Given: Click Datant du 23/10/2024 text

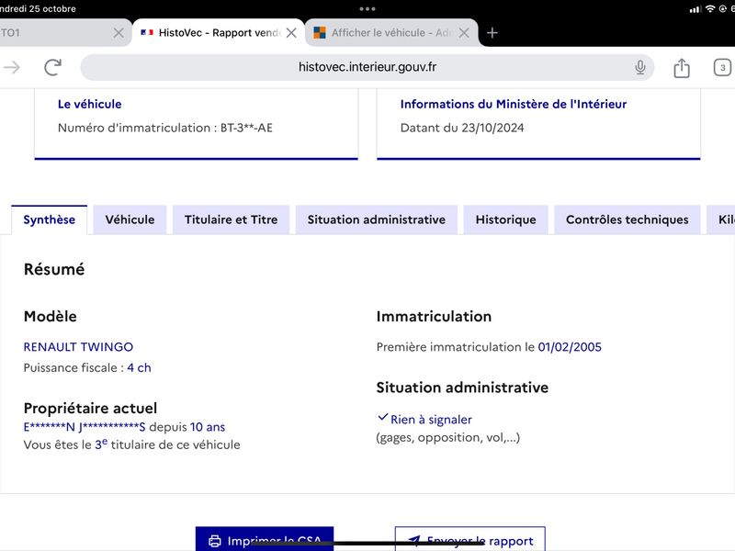Looking at the screenshot, I should (x=462, y=128).
